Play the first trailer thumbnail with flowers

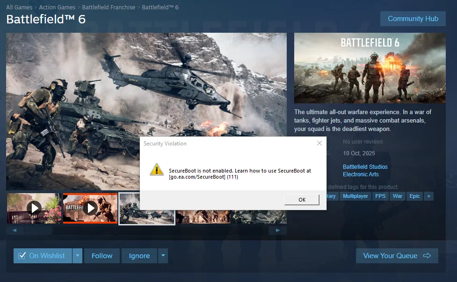(x=35, y=208)
